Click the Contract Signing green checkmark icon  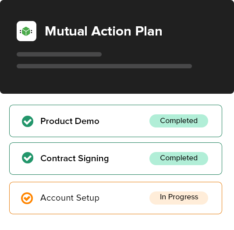(28, 158)
